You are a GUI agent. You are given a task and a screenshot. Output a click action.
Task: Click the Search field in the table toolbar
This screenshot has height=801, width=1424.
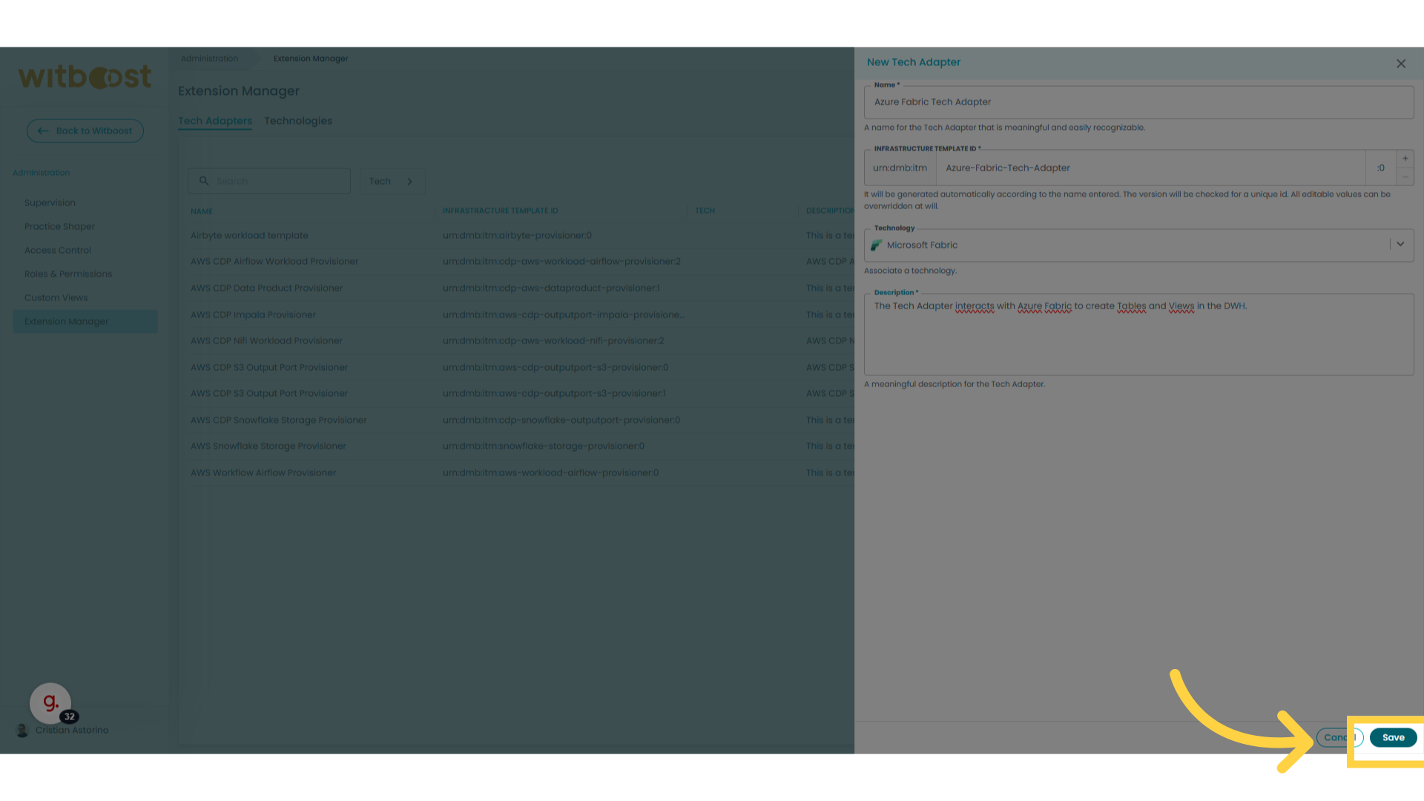[x=269, y=181]
